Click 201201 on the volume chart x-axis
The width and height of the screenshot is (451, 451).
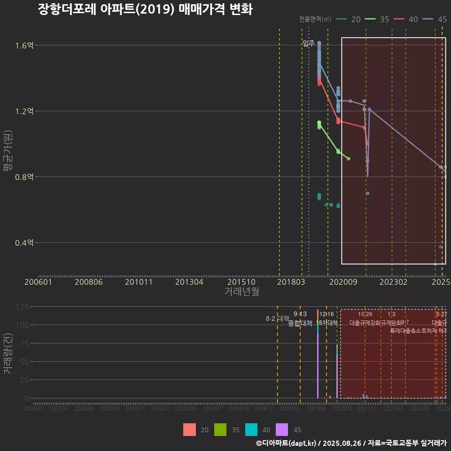[x=160, y=408]
